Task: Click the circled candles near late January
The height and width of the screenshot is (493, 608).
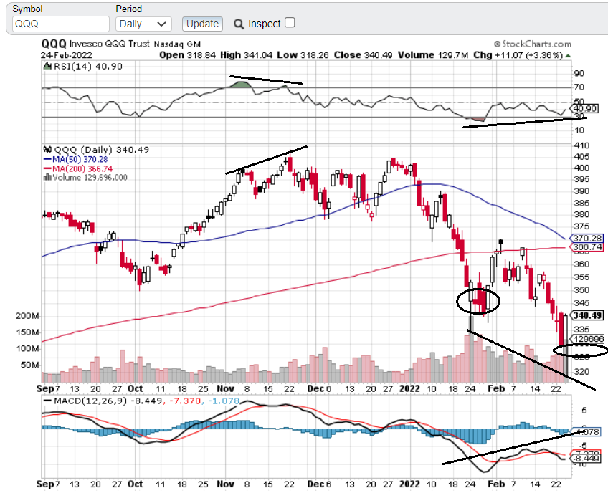Action: pos(478,300)
